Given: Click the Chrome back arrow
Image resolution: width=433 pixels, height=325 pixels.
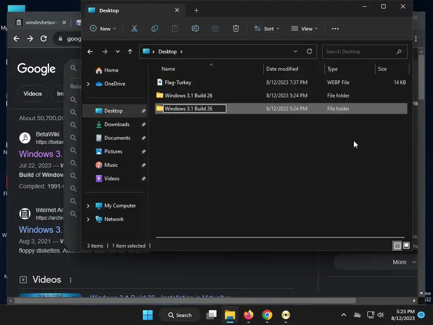Looking at the screenshot, I should [x=16, y=39].
